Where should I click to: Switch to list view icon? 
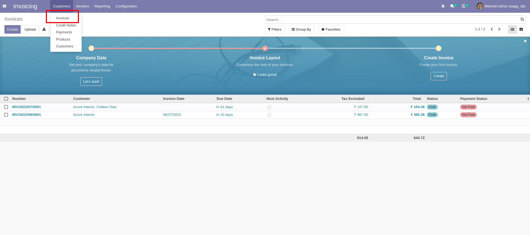(x=512, y=29)
